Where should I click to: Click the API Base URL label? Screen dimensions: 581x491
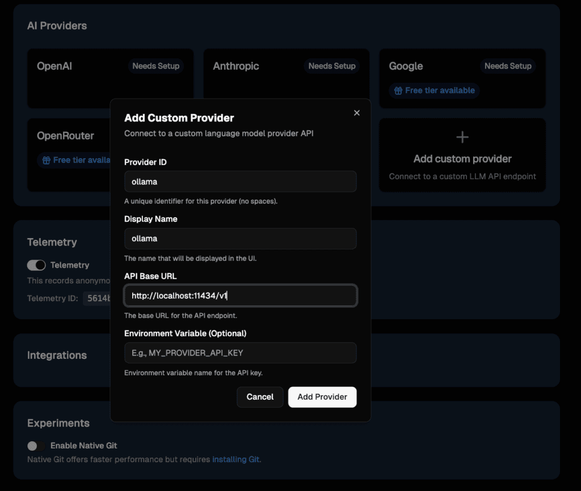(150, 276)
